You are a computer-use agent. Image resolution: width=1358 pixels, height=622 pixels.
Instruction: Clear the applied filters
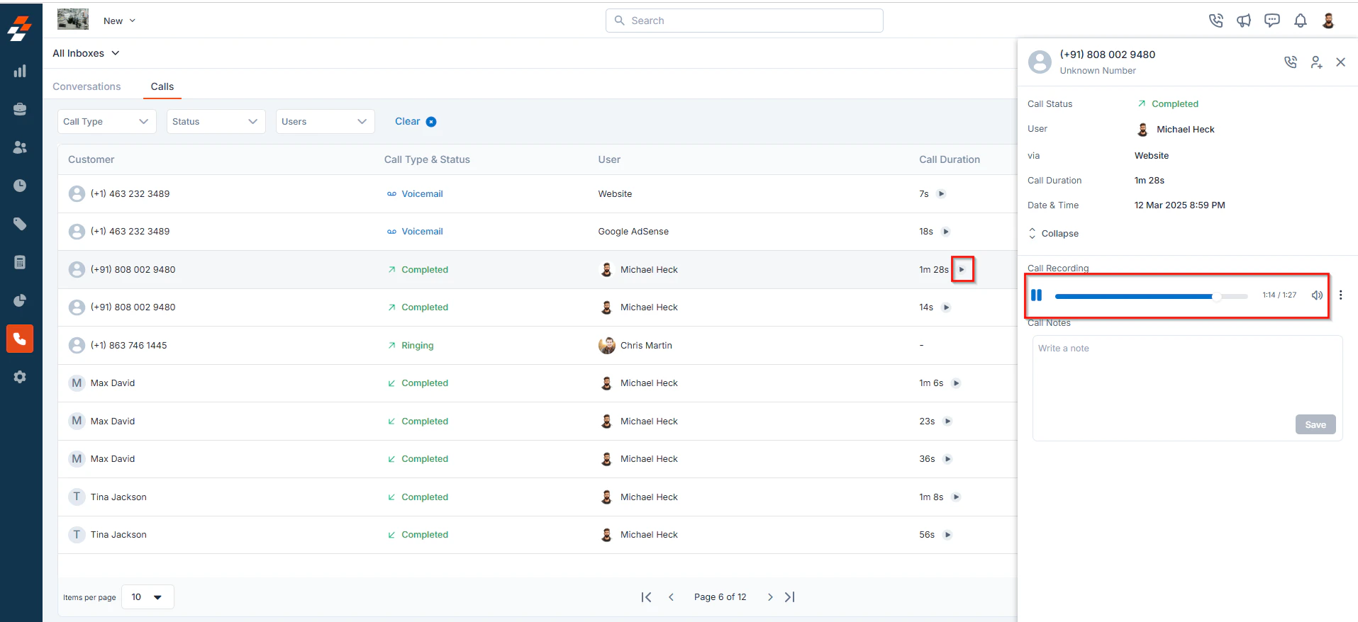(415, 122)
